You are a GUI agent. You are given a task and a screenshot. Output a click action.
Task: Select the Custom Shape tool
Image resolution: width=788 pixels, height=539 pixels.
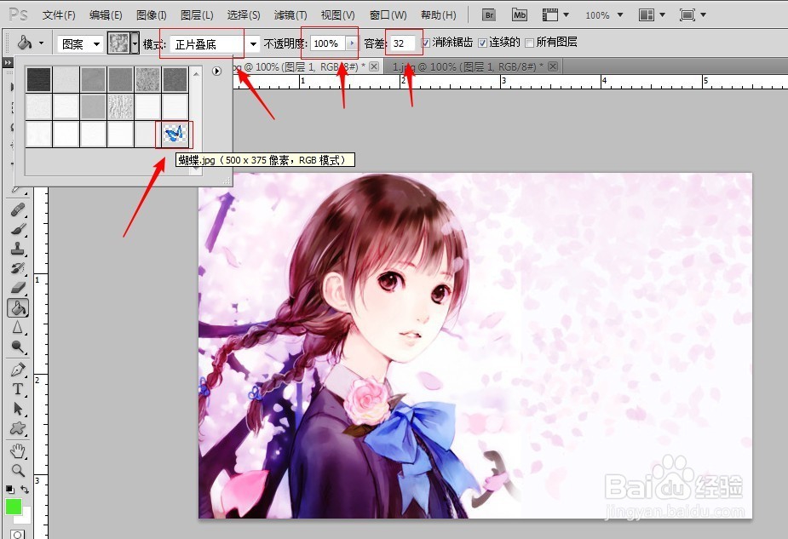click(x=18, y=428)
